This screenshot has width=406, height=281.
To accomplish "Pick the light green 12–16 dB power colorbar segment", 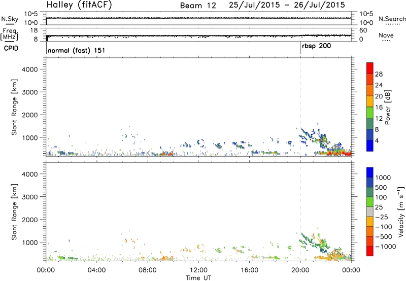I will point(370,112).
